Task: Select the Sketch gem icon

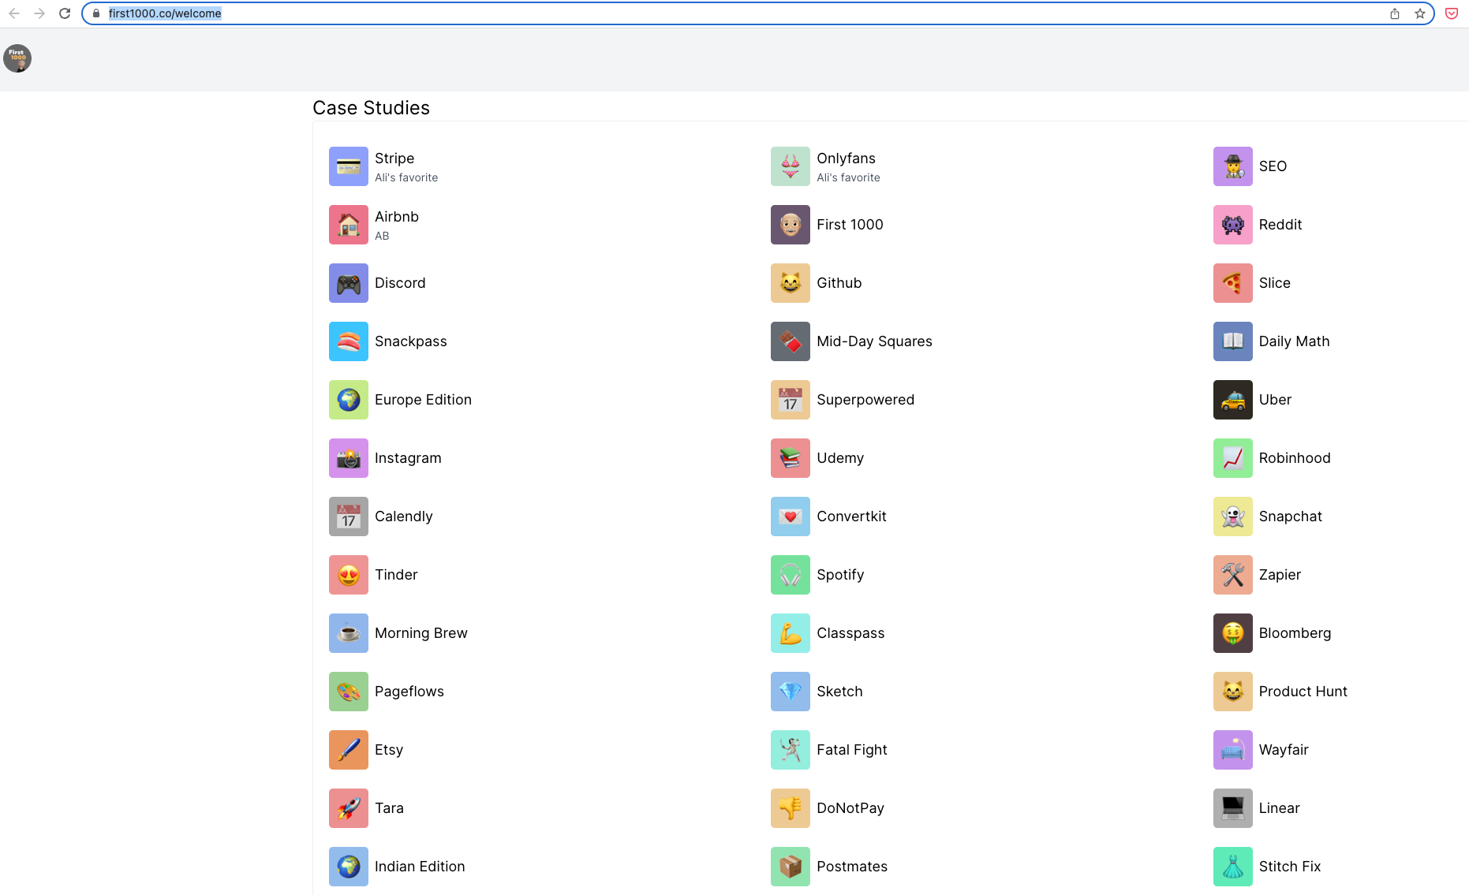Action: click(x=791, y=692)
